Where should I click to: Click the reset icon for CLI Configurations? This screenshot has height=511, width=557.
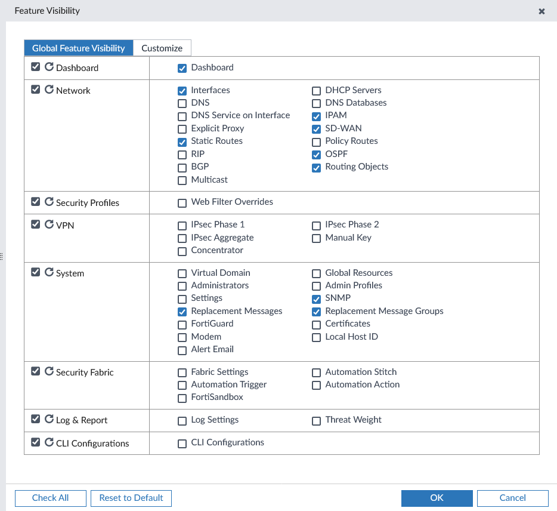click(x=49, y=442)
